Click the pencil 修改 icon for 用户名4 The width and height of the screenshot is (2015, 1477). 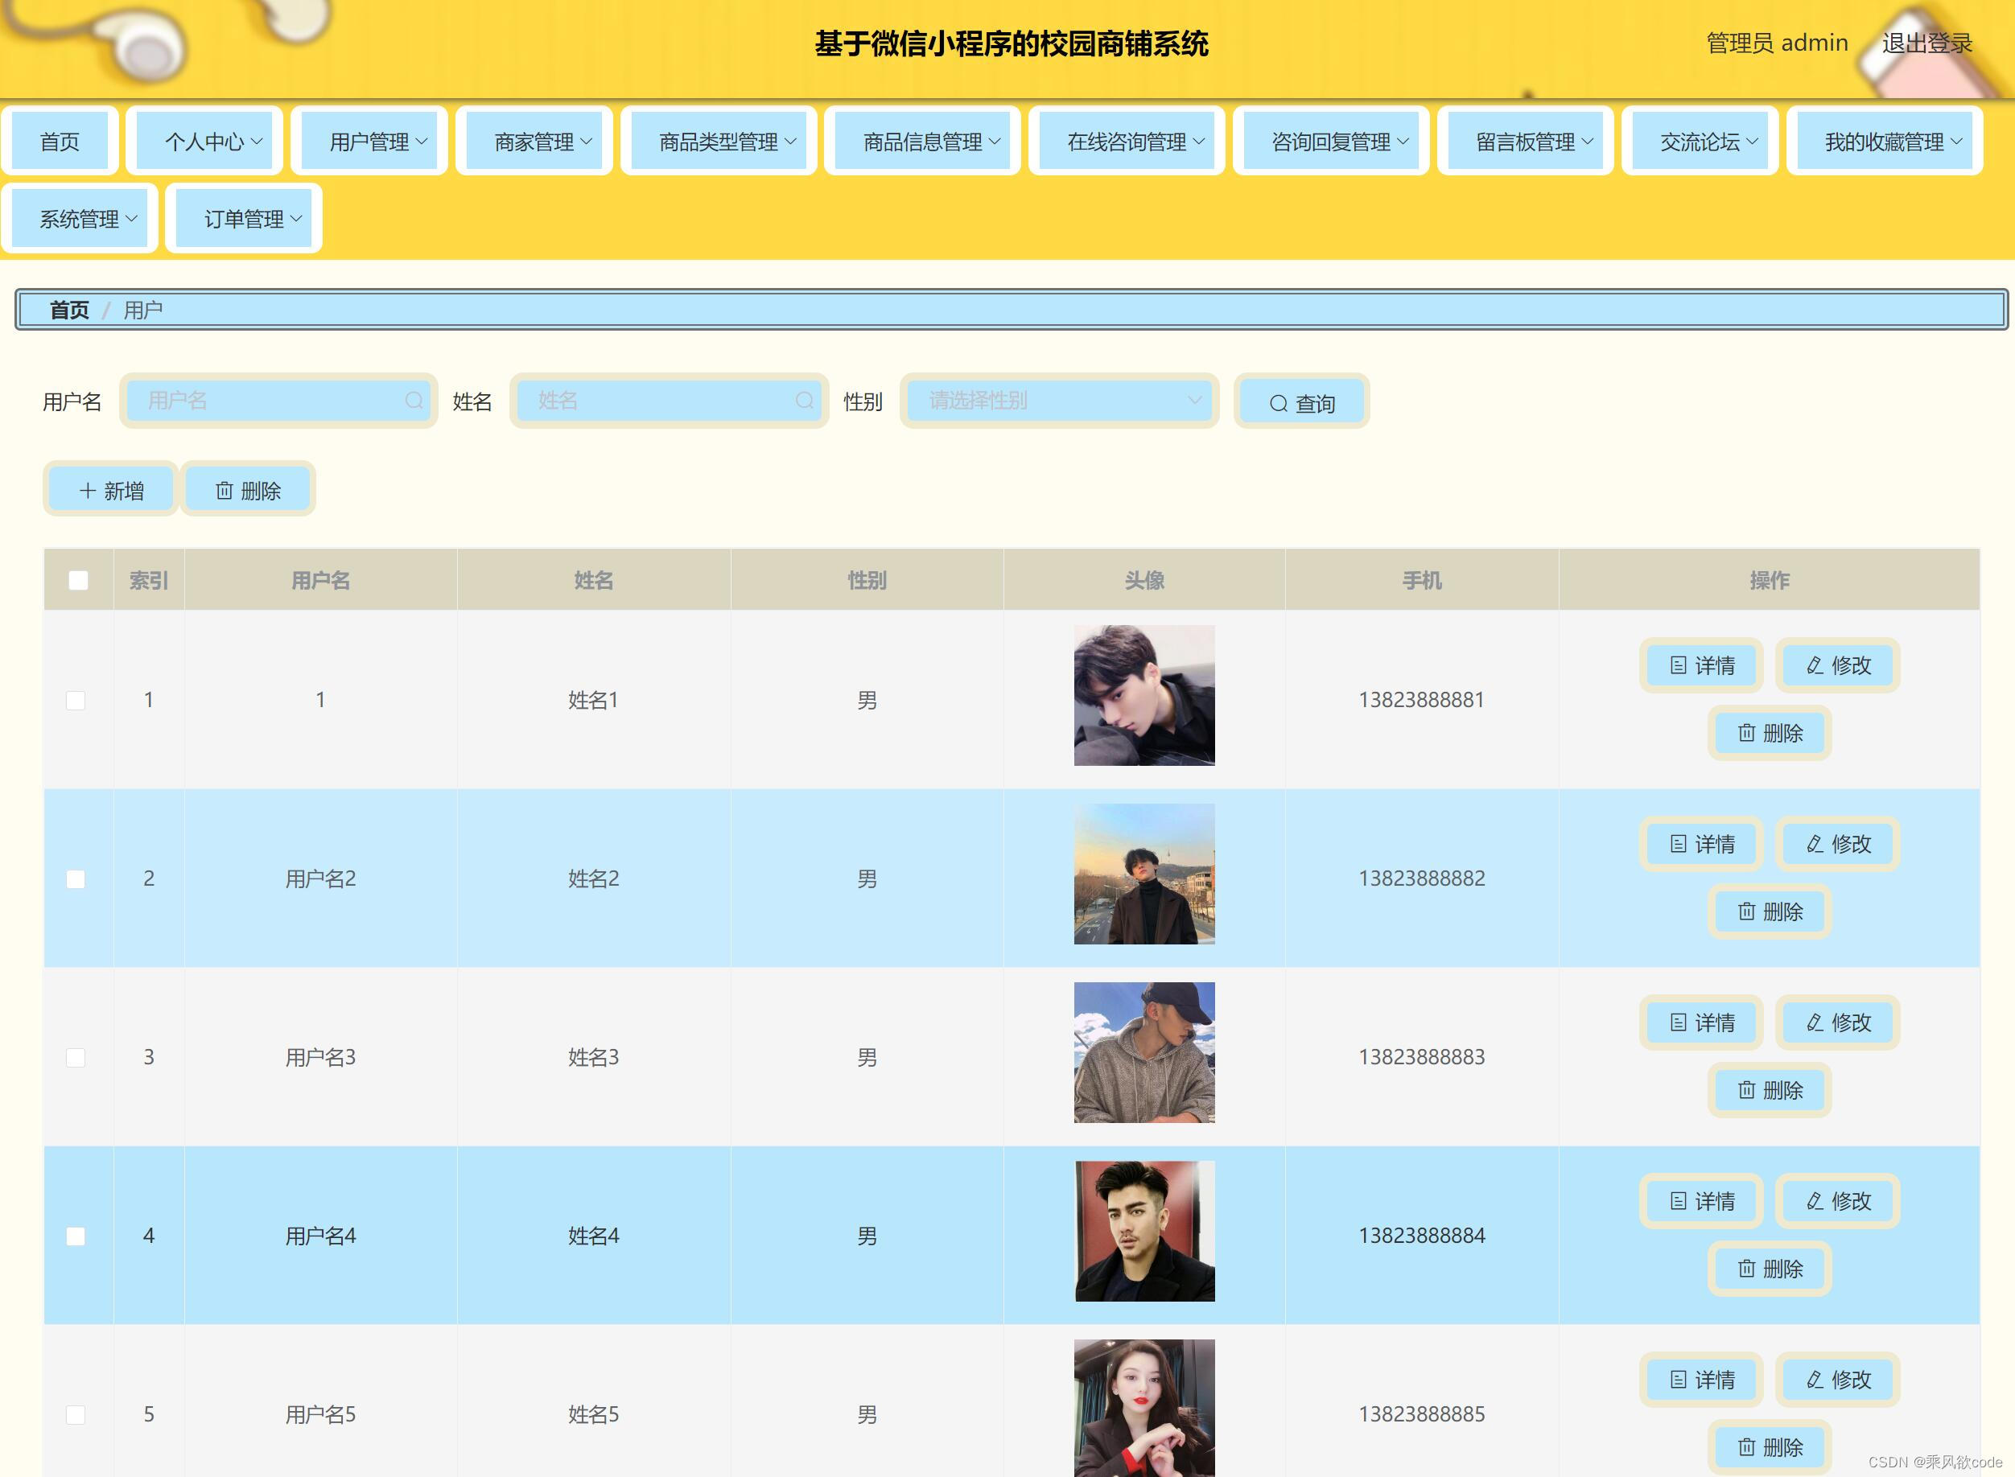pos(1815,1201)
